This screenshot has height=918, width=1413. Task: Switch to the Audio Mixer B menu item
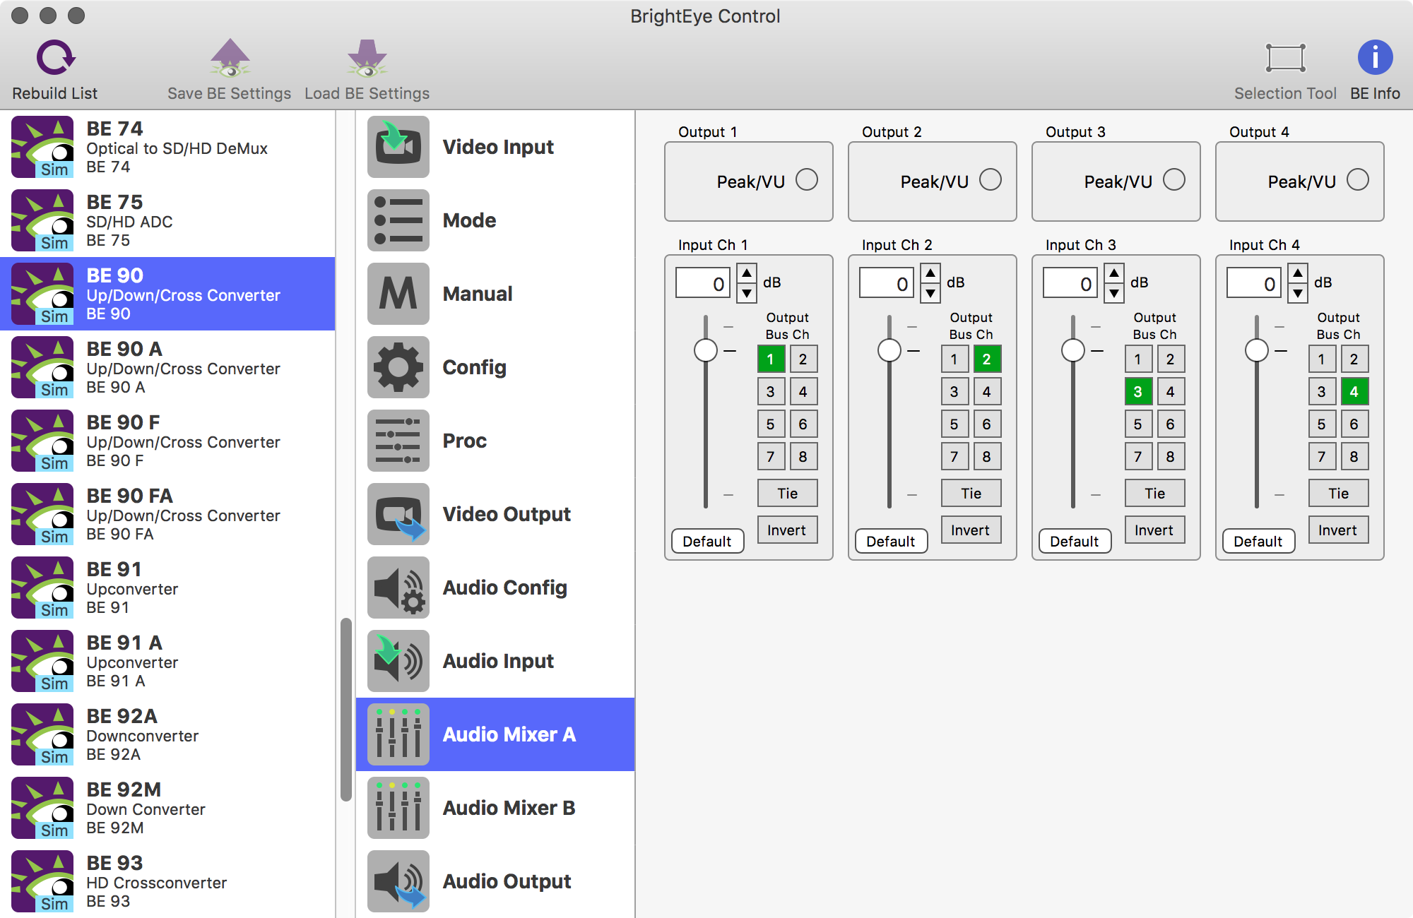coord(495,808)
